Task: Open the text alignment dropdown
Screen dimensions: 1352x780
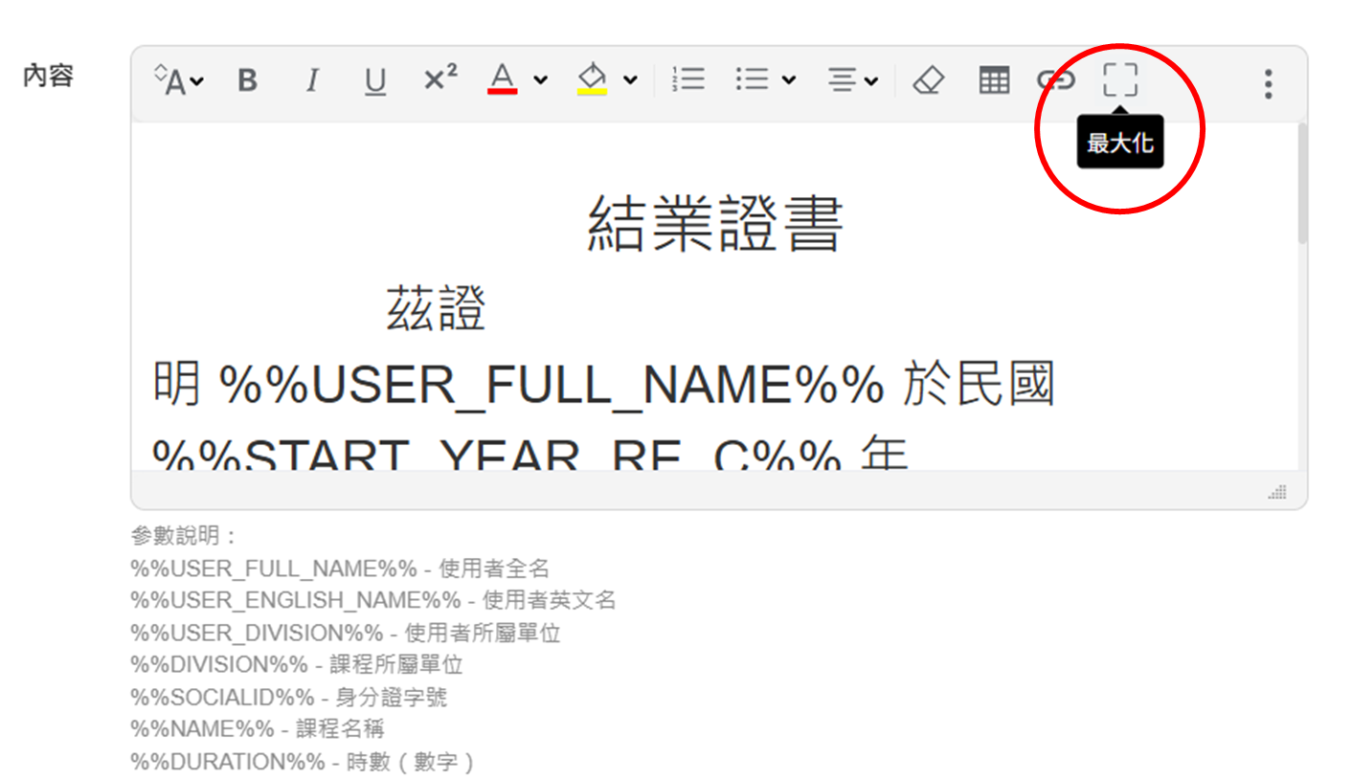Action: point(852,80)
